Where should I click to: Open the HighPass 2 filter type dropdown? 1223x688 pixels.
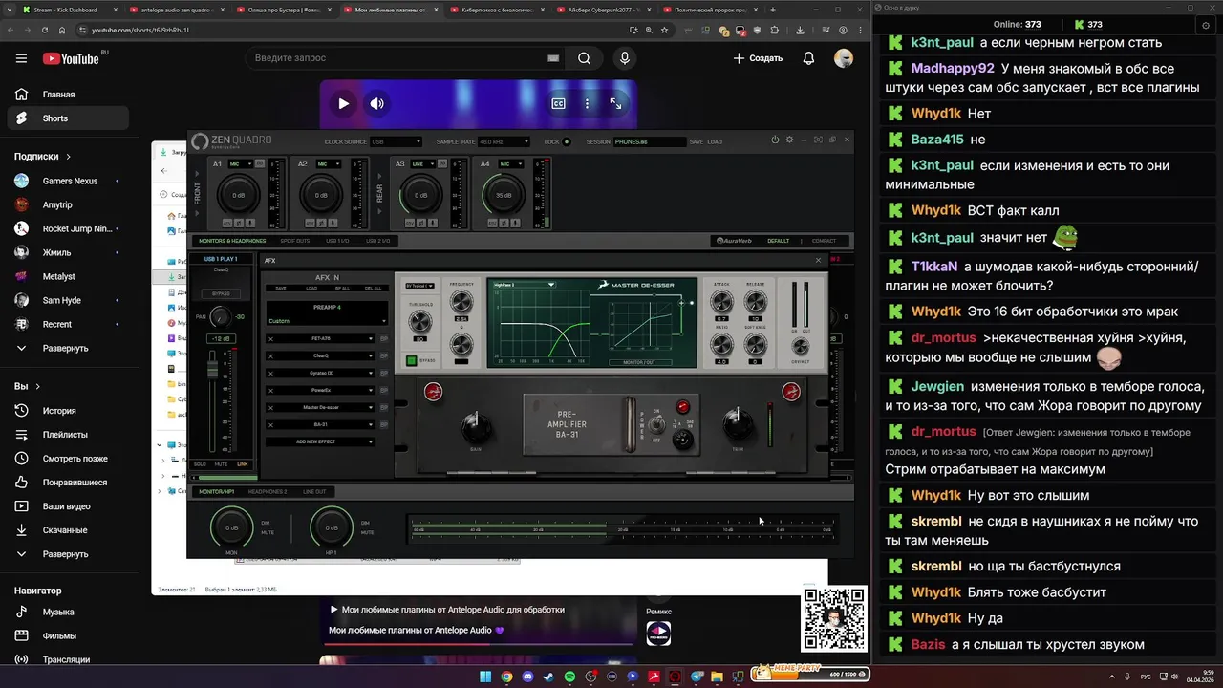point(525,285)
